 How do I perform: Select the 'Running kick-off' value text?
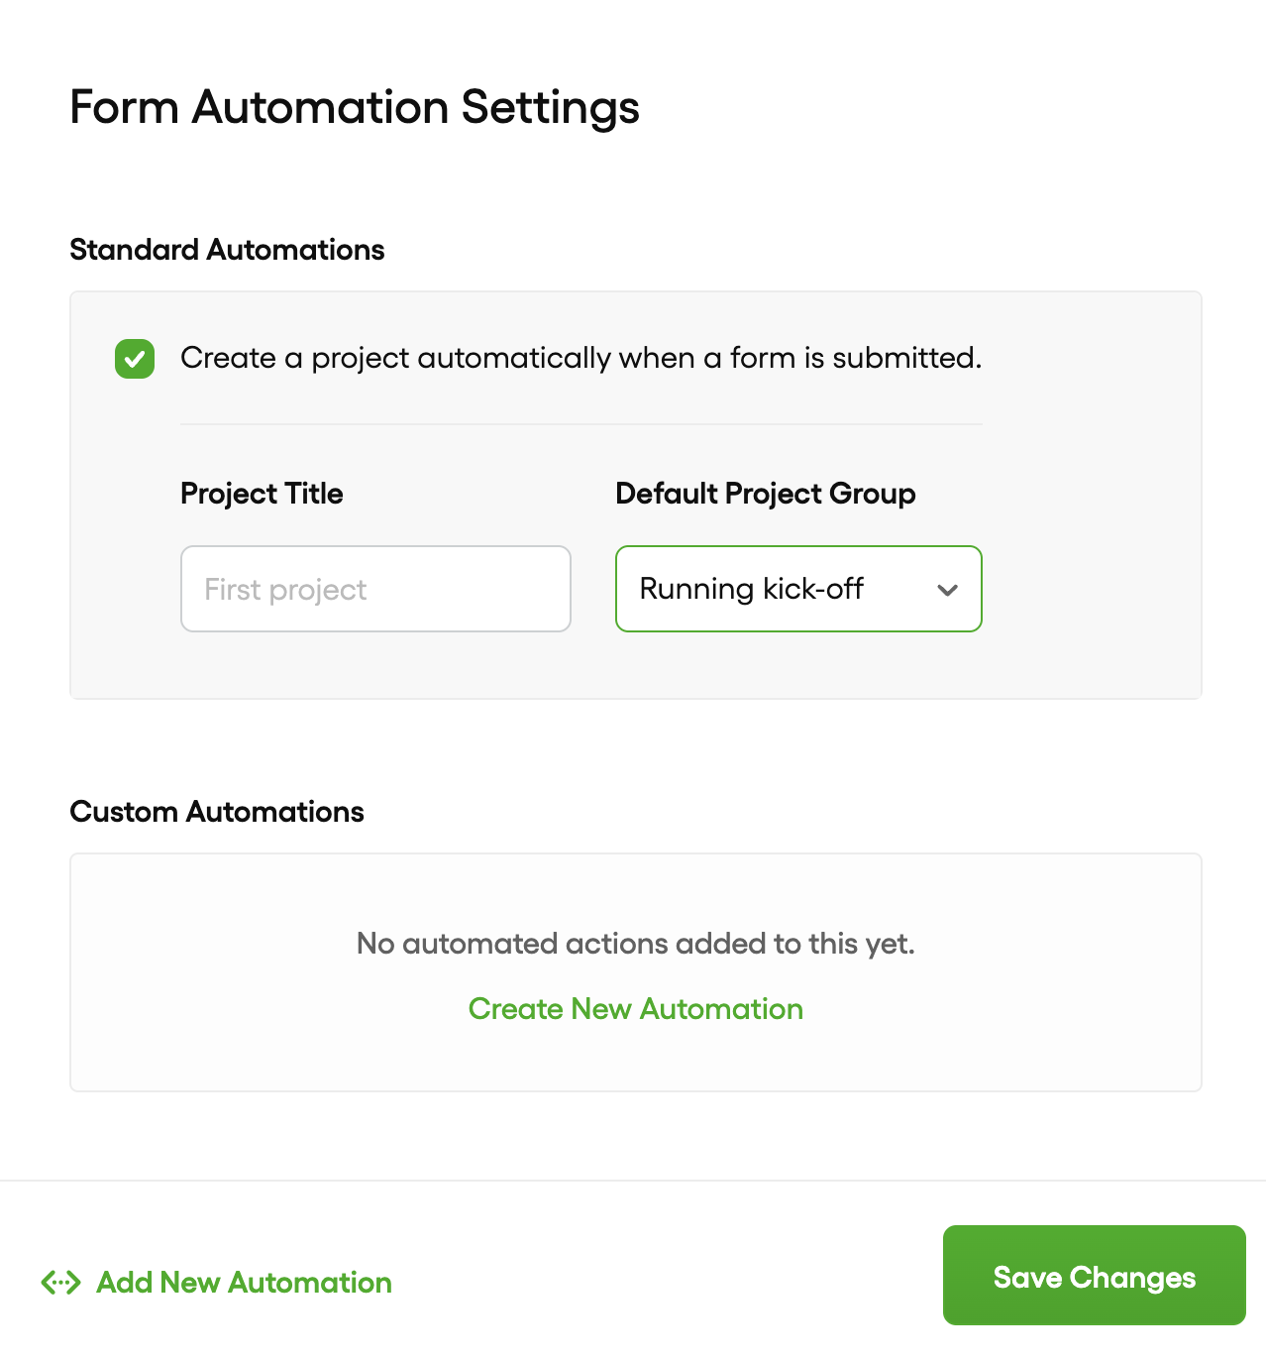[x=751, y=589]
